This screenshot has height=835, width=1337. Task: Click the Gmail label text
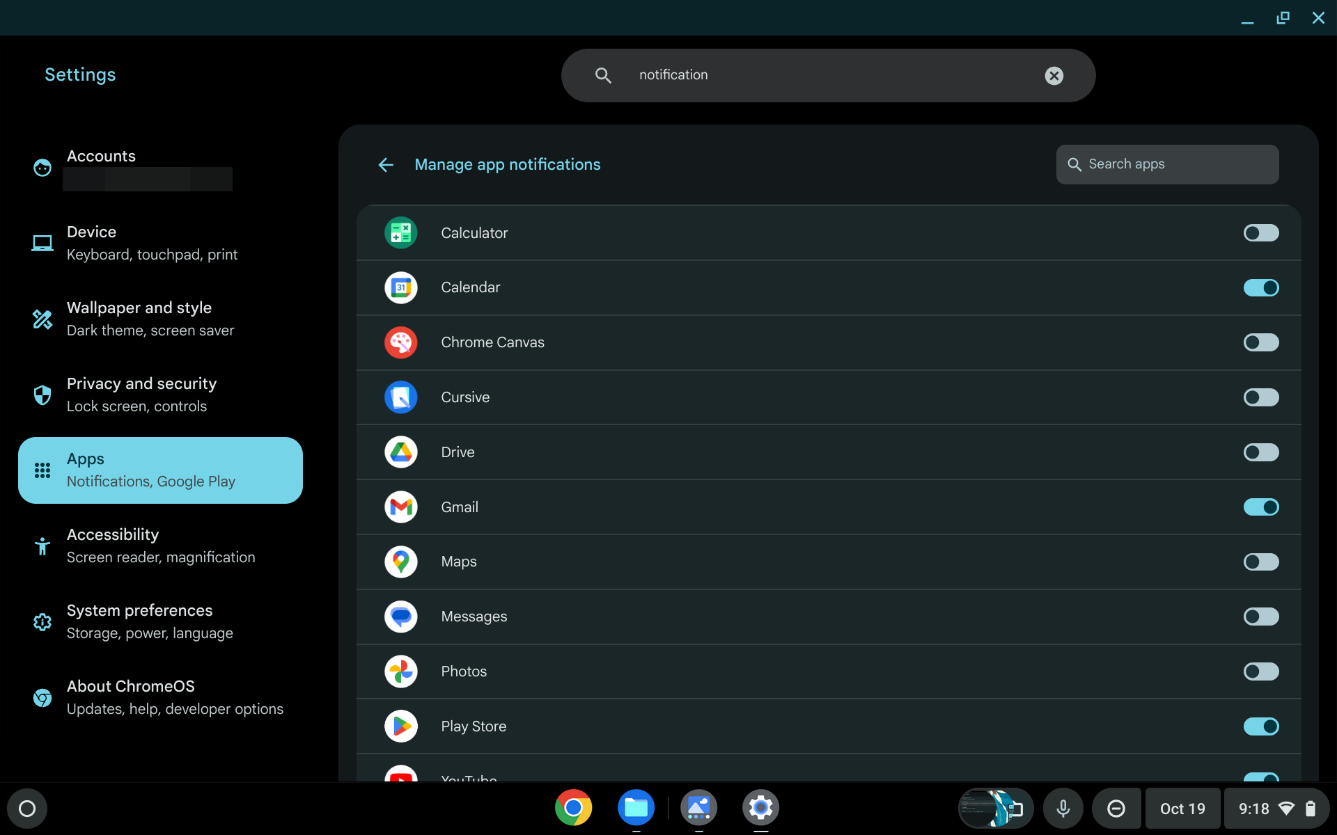click(x=460, y=507)
